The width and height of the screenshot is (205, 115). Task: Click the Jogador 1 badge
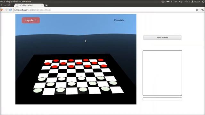pos(31,20)
